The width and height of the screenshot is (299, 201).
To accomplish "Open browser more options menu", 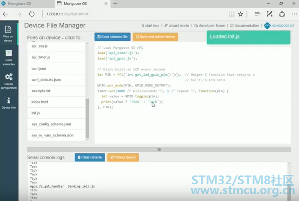I will click(294, 14).
